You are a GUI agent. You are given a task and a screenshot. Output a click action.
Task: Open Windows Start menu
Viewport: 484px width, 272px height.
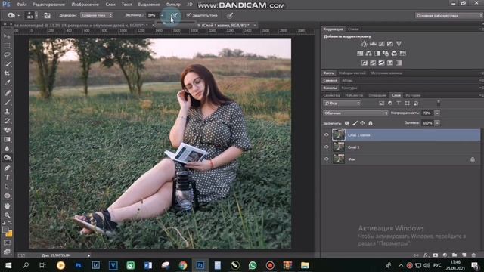[8, 265]
